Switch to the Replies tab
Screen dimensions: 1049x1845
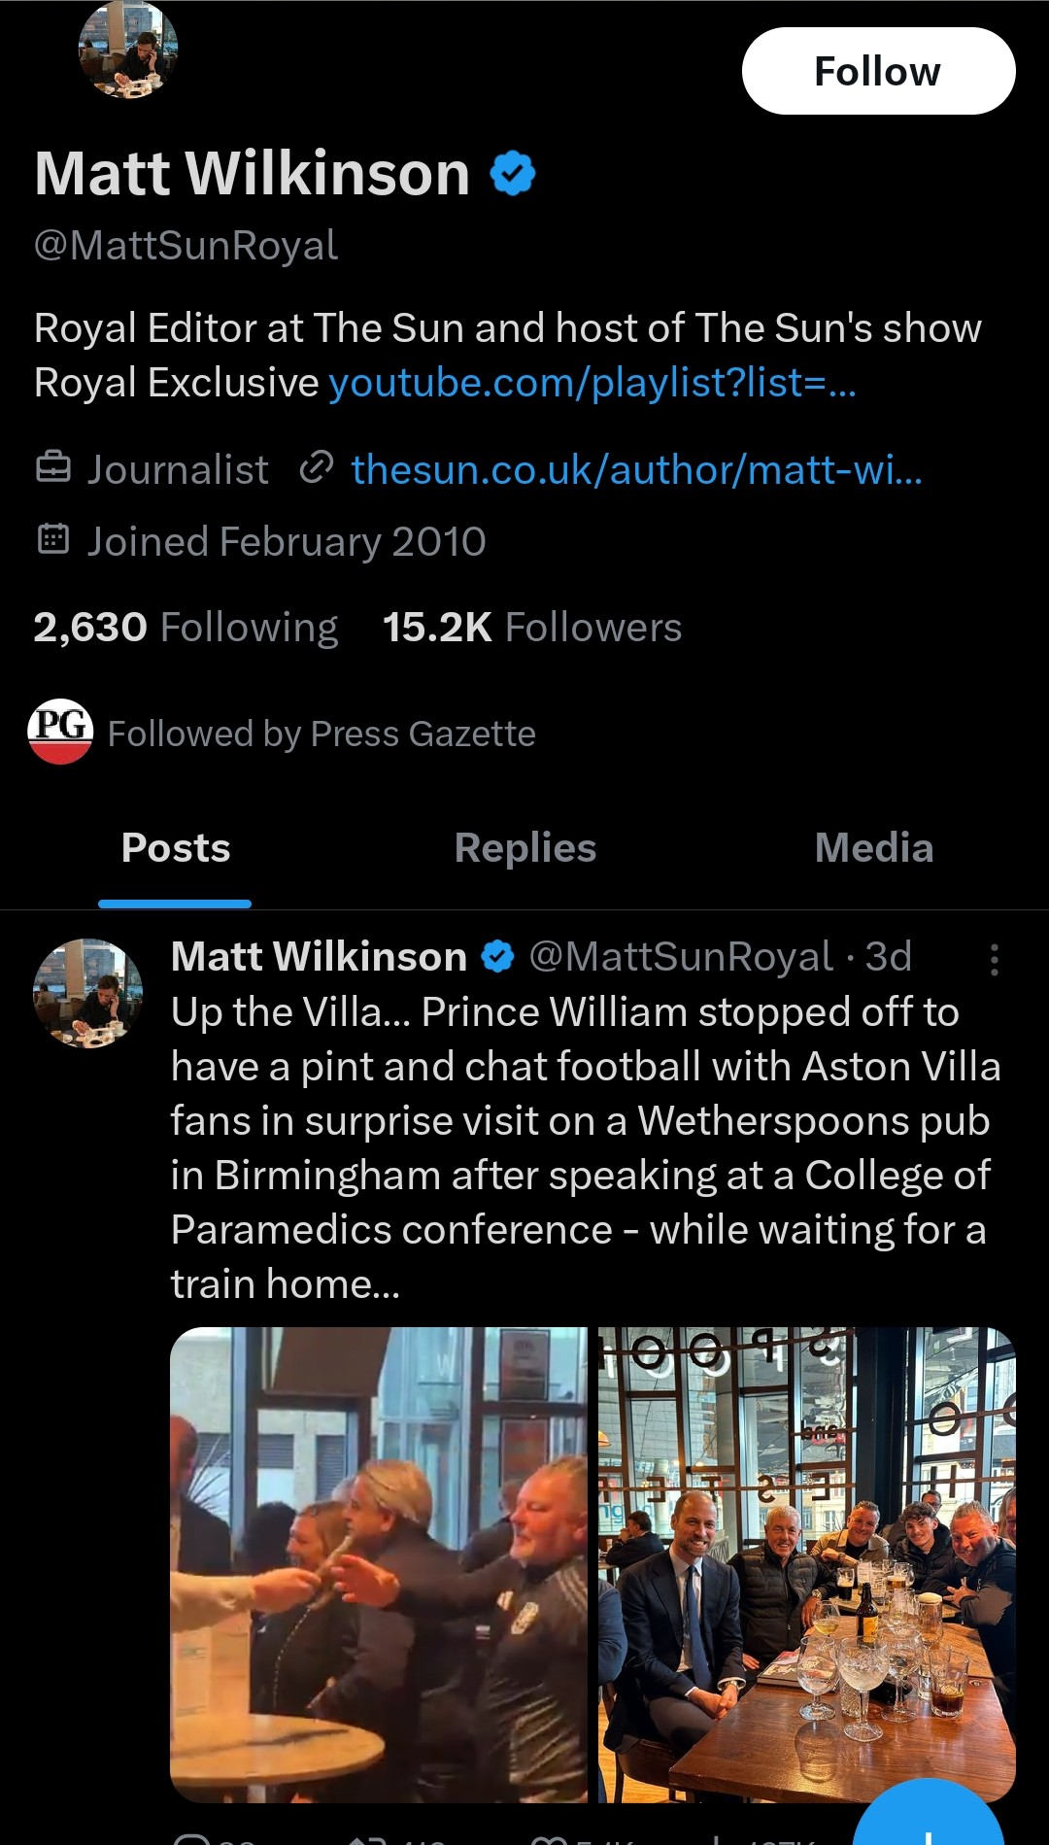pos(524,848)
